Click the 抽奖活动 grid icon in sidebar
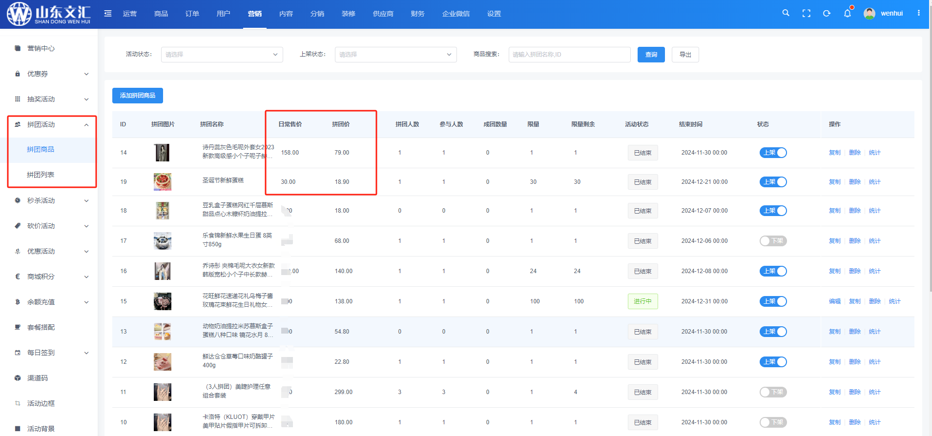 pyautogui.click(x=18, y=99)
